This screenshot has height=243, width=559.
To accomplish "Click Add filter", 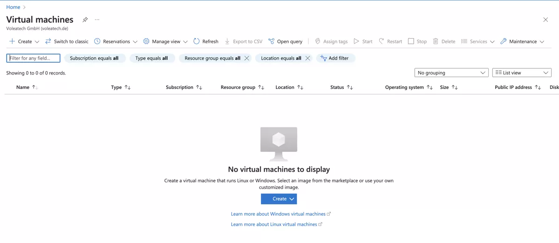I will coord(335,58).
